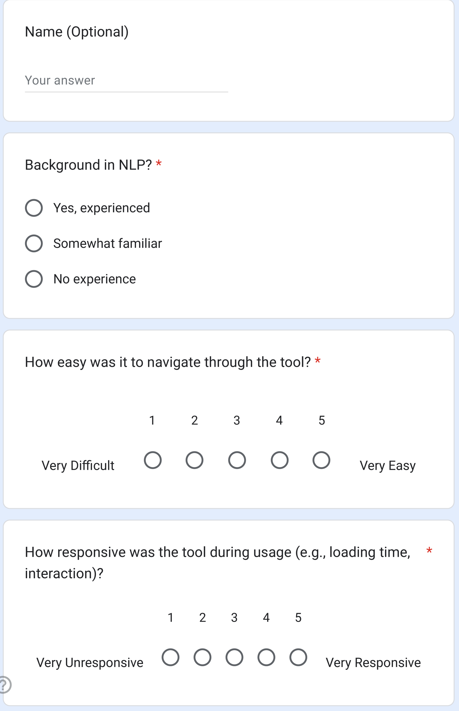Click the help question mark icon
The width and height of the screenshot is (459, 711).
click(x=4, y=685)
